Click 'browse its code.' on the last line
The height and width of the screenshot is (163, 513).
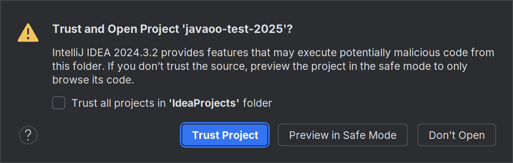click(x=93, y=80)
